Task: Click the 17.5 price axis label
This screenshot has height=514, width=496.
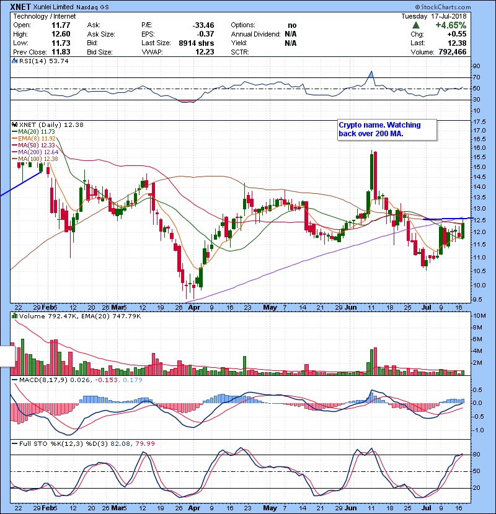Action: 479,121
